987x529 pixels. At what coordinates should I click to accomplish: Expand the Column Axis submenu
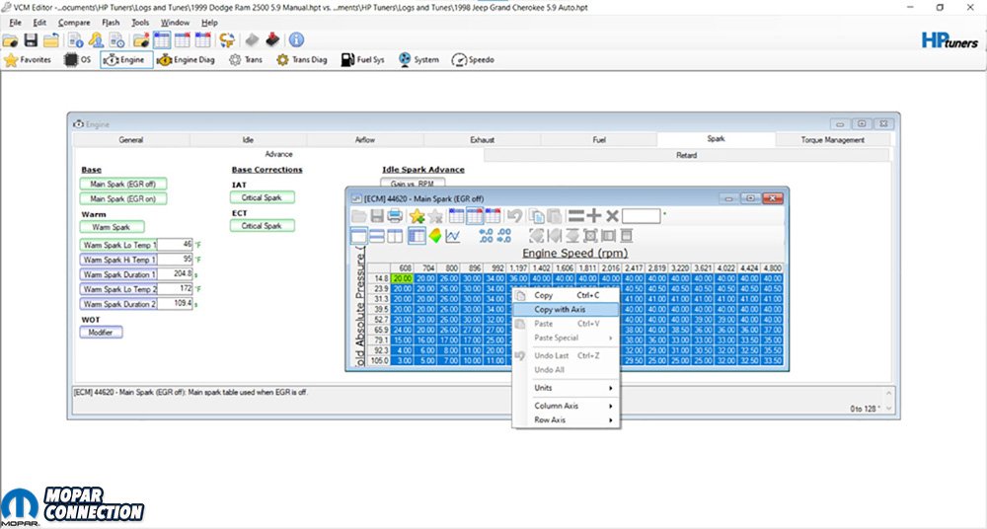565,406
